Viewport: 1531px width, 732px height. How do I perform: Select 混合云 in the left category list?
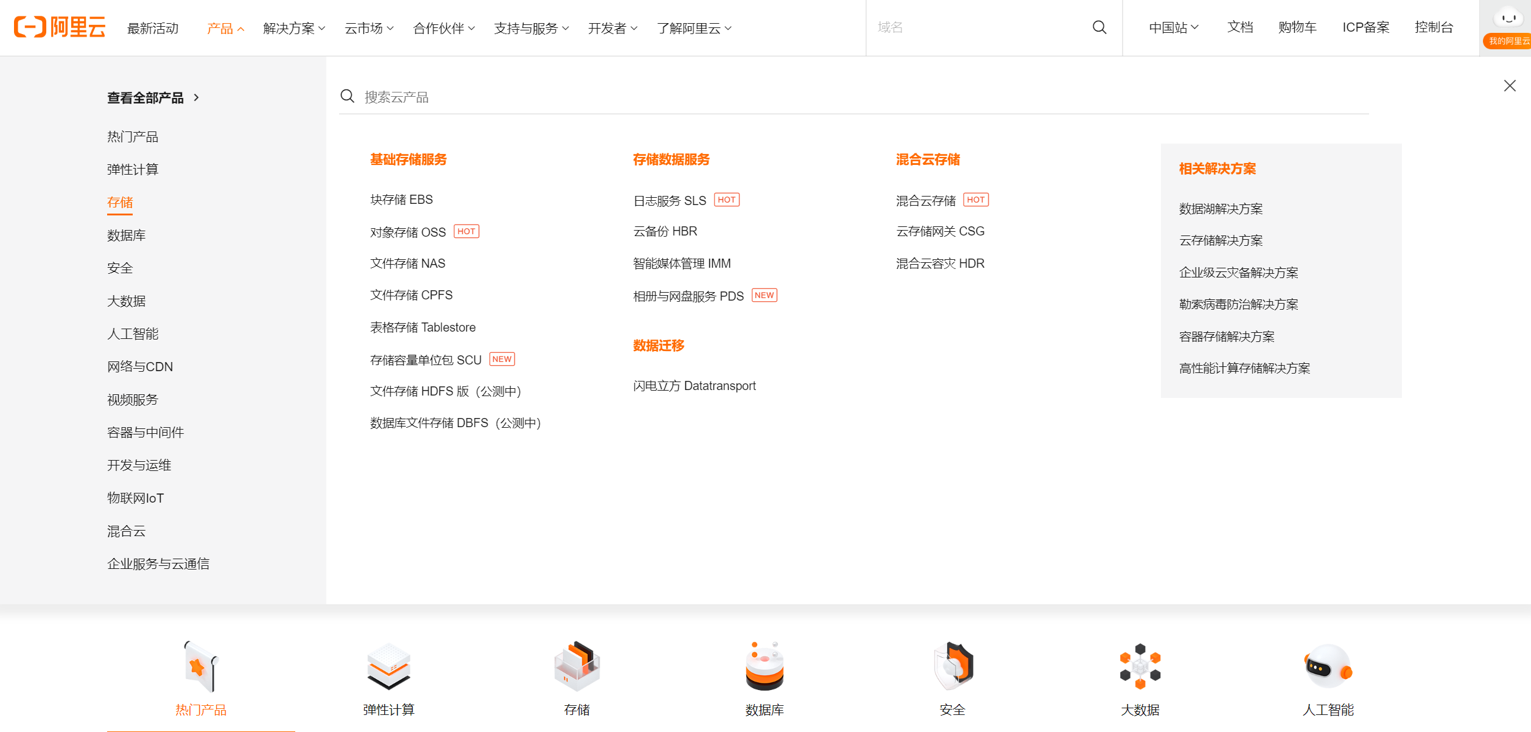(126, 531)
